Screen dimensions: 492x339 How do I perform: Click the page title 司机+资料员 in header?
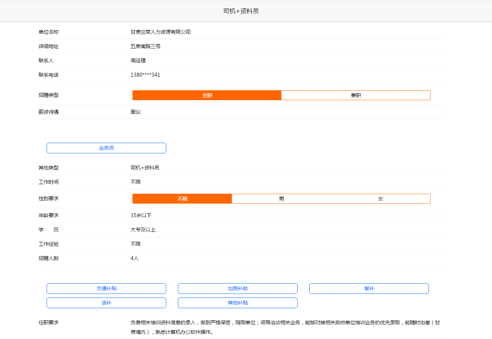(241, 11)
